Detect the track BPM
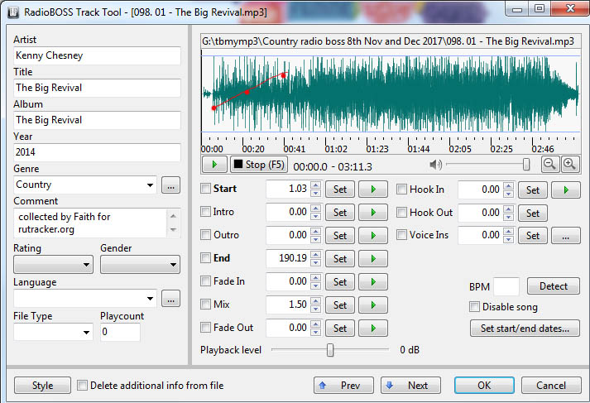Screen dimensions: 590x403 coord(554,286)
